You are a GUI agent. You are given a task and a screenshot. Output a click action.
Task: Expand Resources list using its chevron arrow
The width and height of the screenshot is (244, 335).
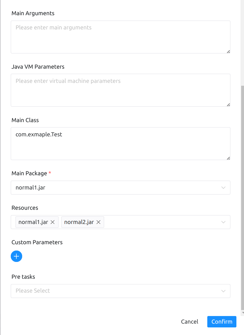[223, 222]
